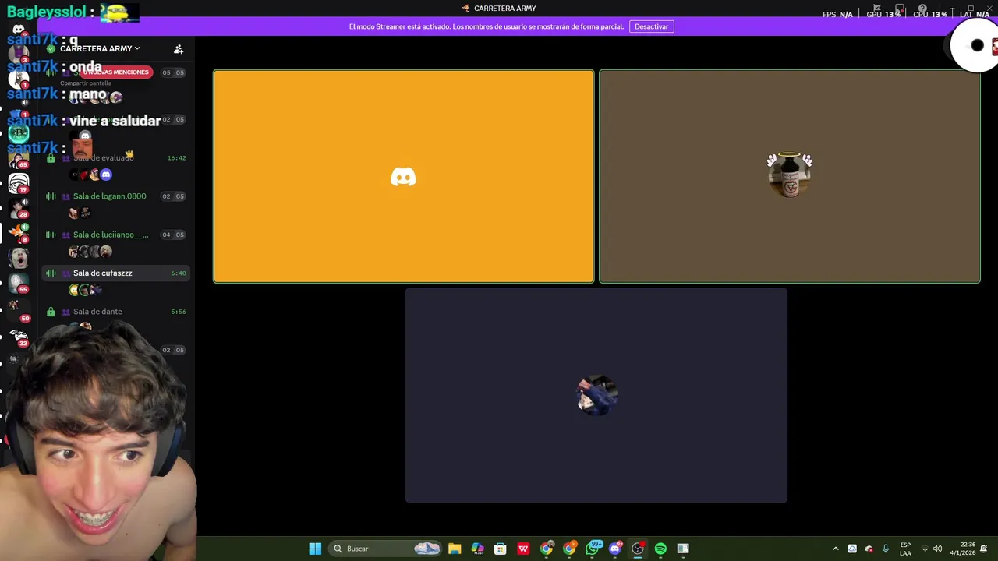The width and height of the screenshot is (998, 561).
Task: Click the lock icon of Sala de dante
Action: pyautogui.click(x=51, y=312)
